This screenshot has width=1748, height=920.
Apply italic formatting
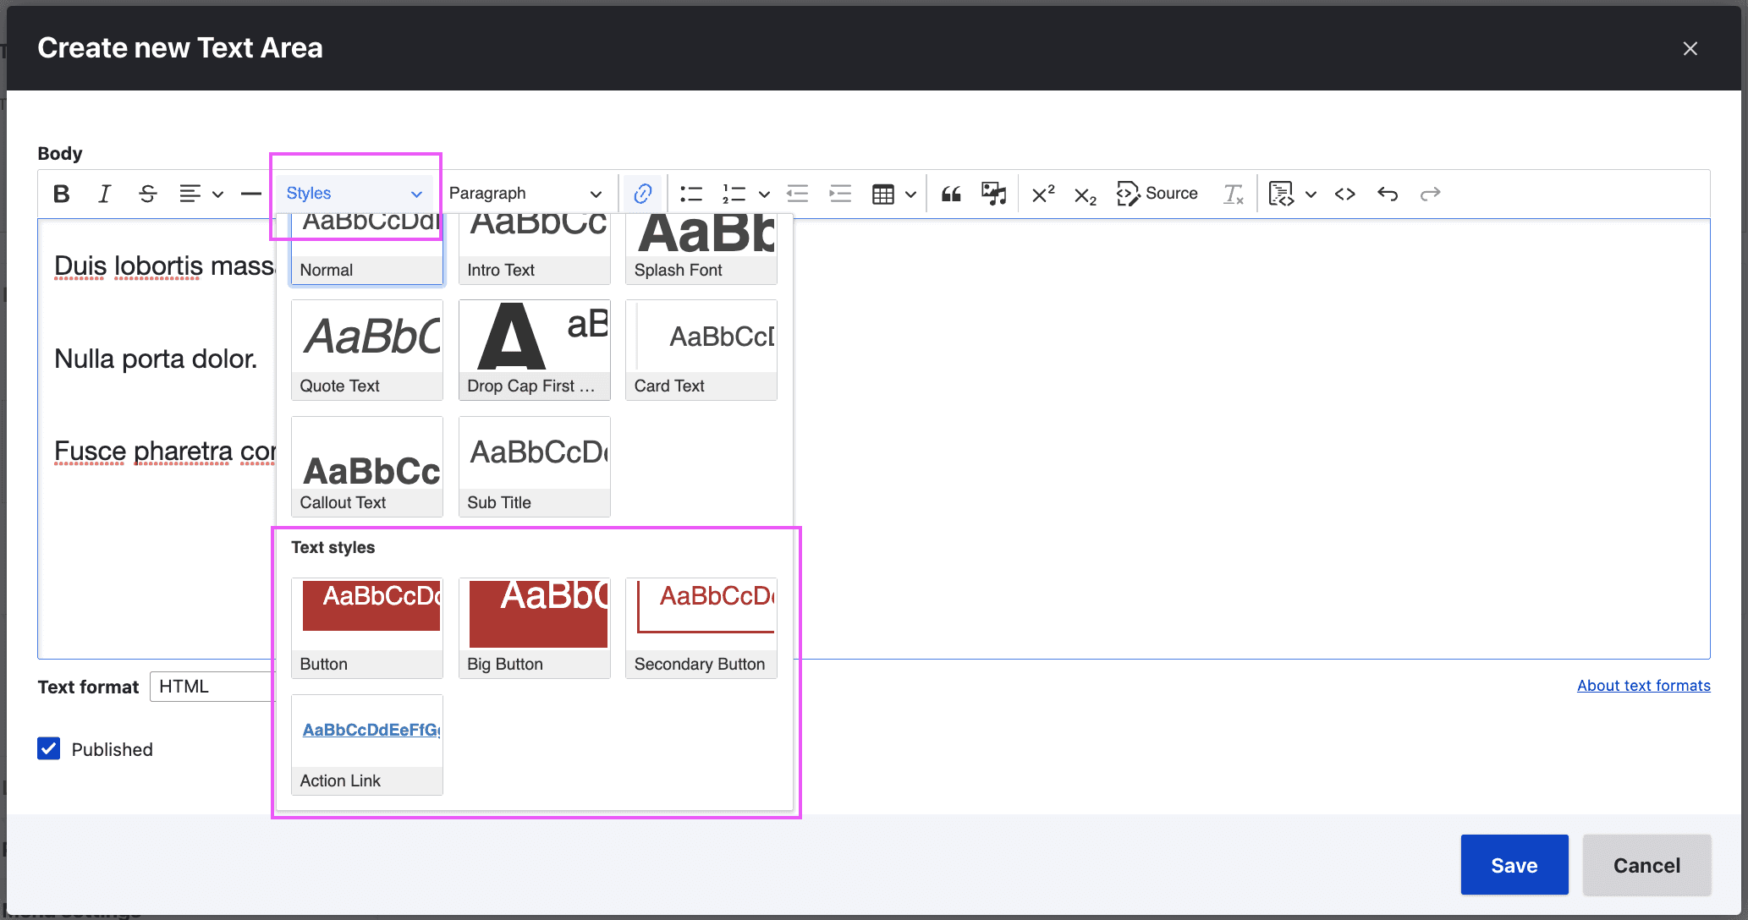tap(104, 194)
